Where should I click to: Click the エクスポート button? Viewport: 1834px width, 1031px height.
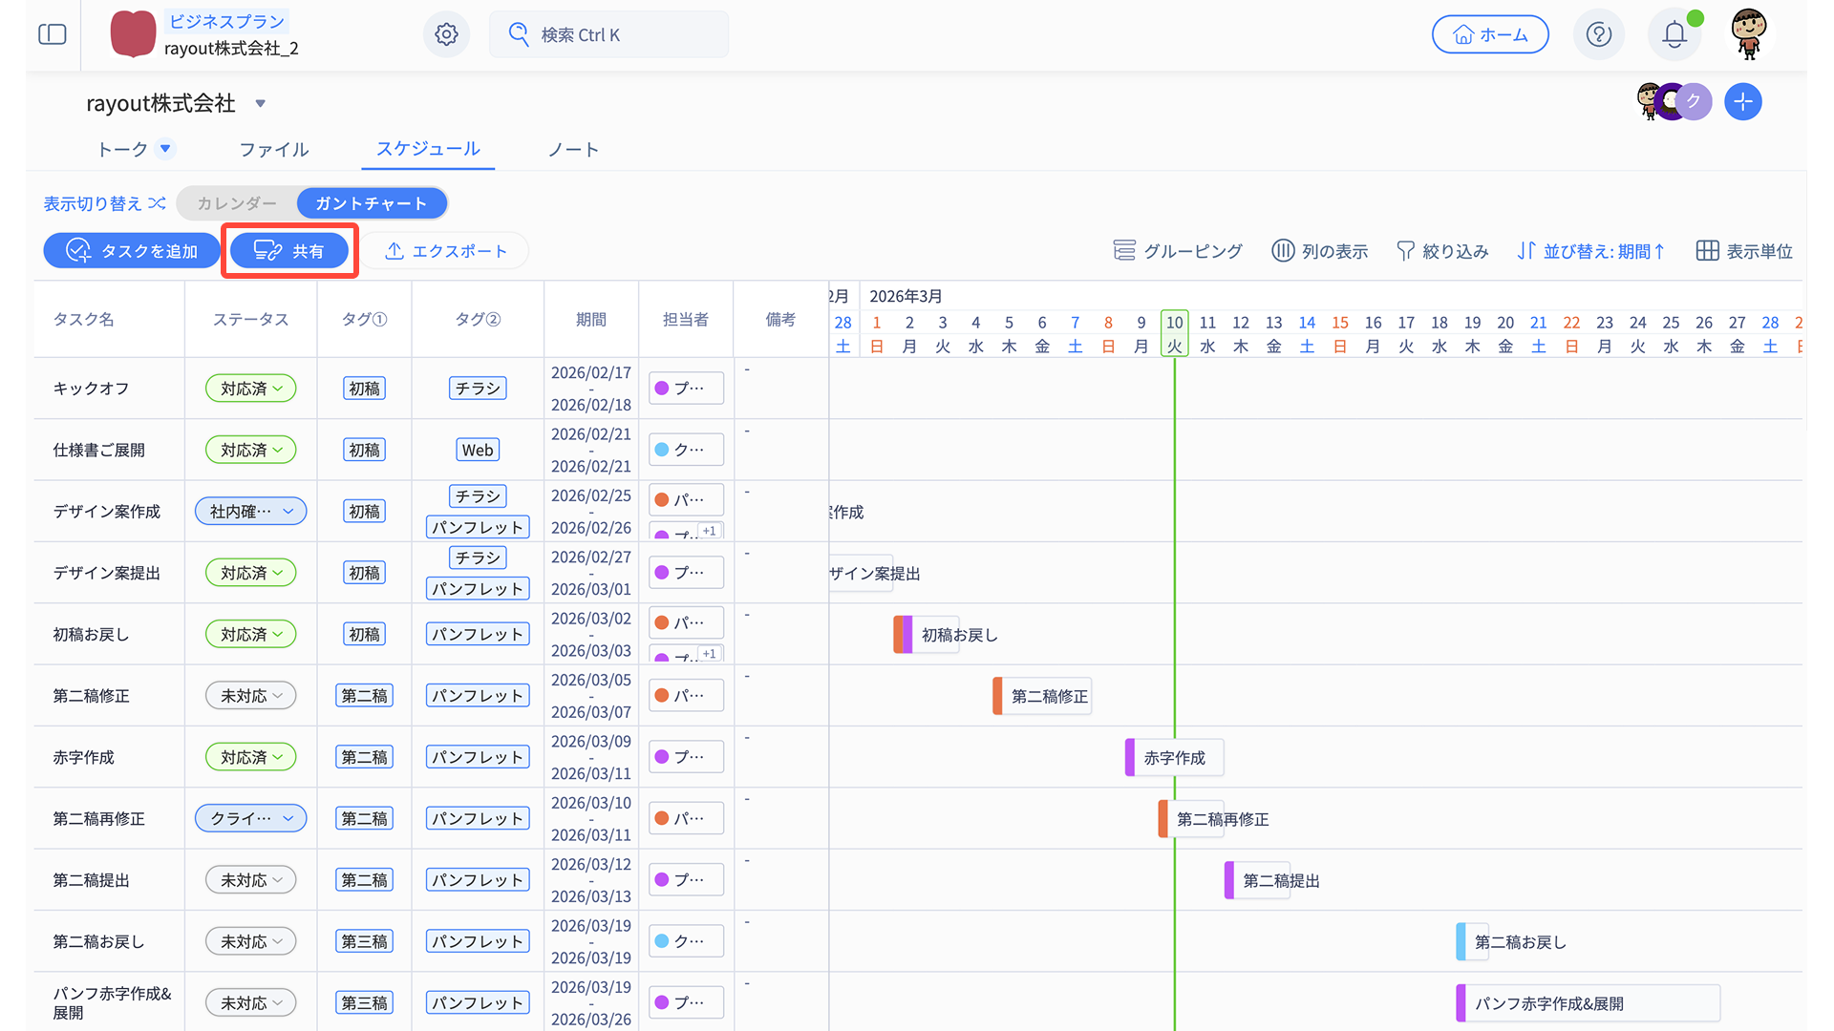coord(445,251)
